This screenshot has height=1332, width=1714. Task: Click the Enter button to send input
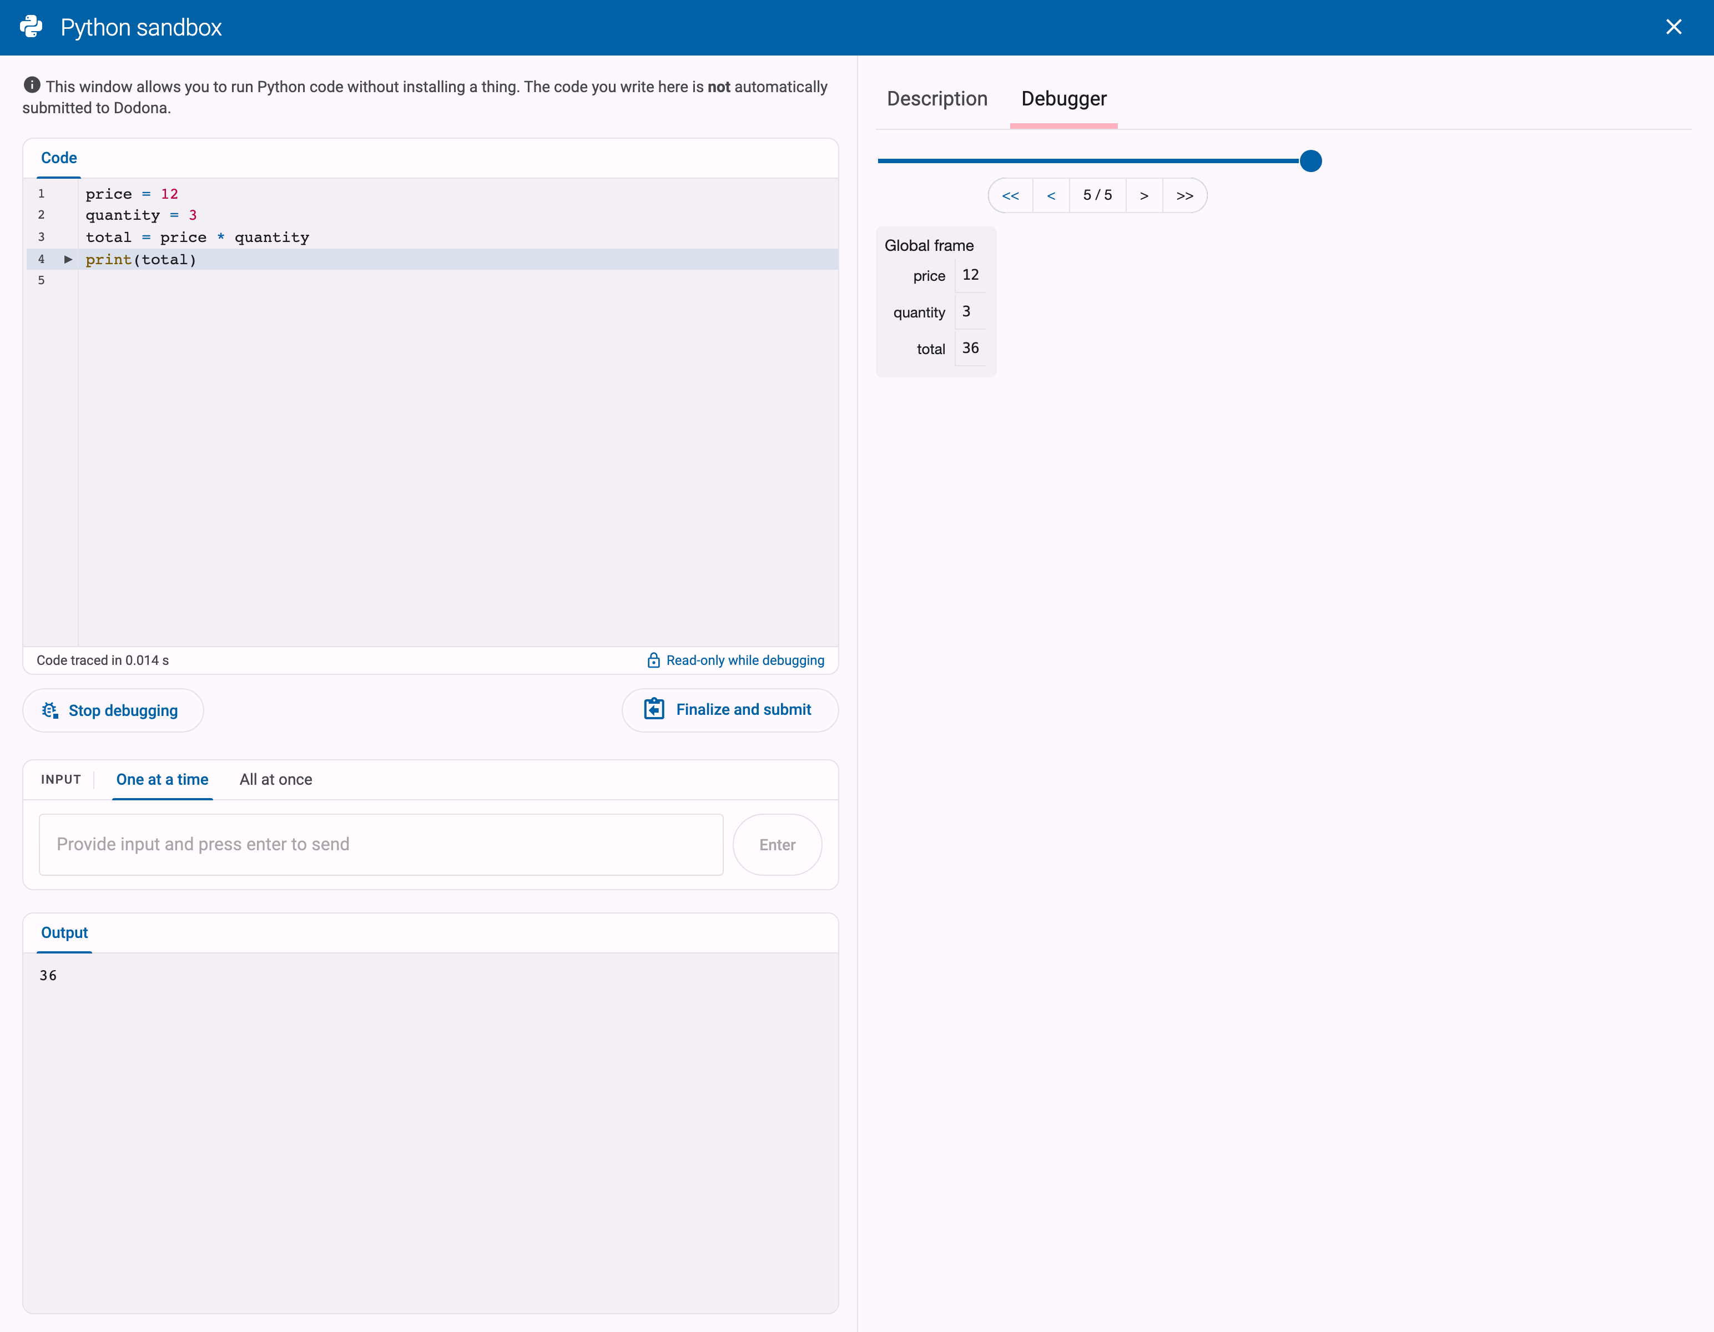click(777, 845)
